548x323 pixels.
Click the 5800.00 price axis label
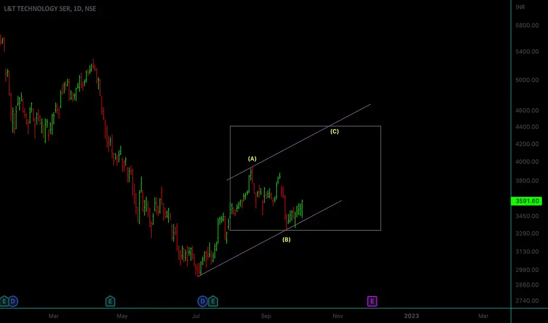(527, 25)
